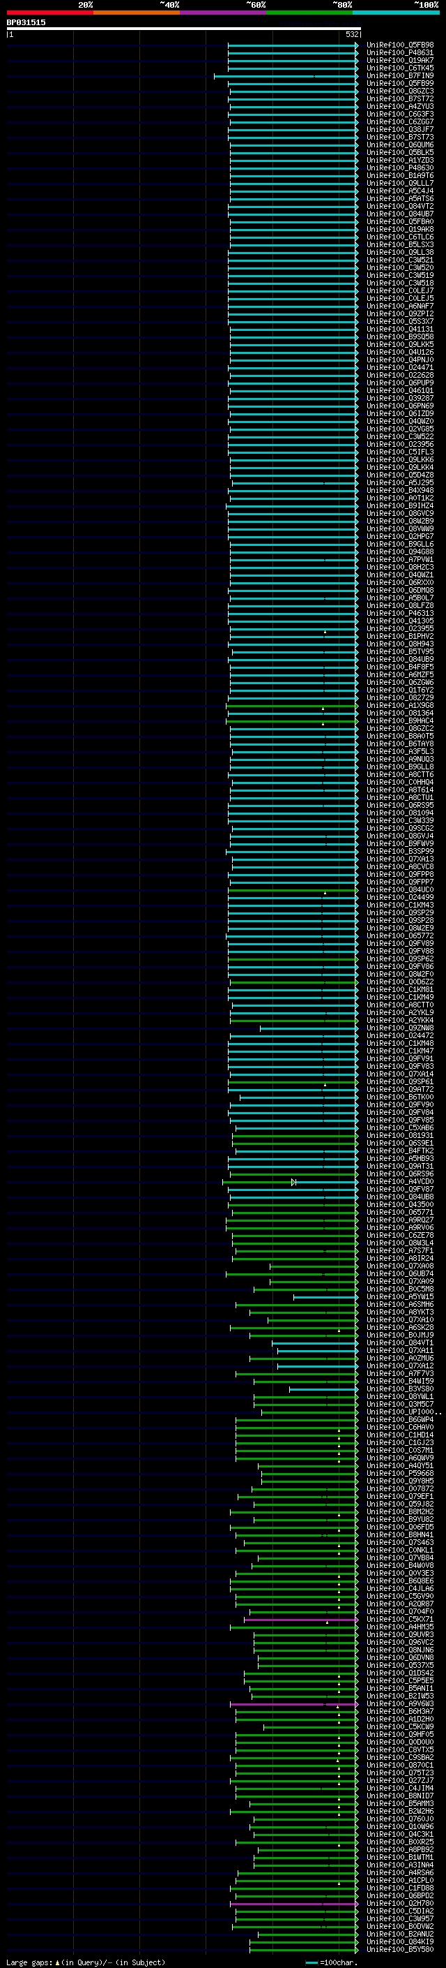The height and width of the screenshot is (1968, 446).
Task: Open the UniRef100_Q19AK7 entry
Action: point(400,60)
